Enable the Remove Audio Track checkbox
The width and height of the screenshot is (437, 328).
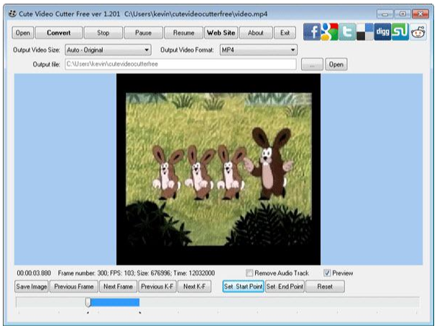[x=249, y=273]
